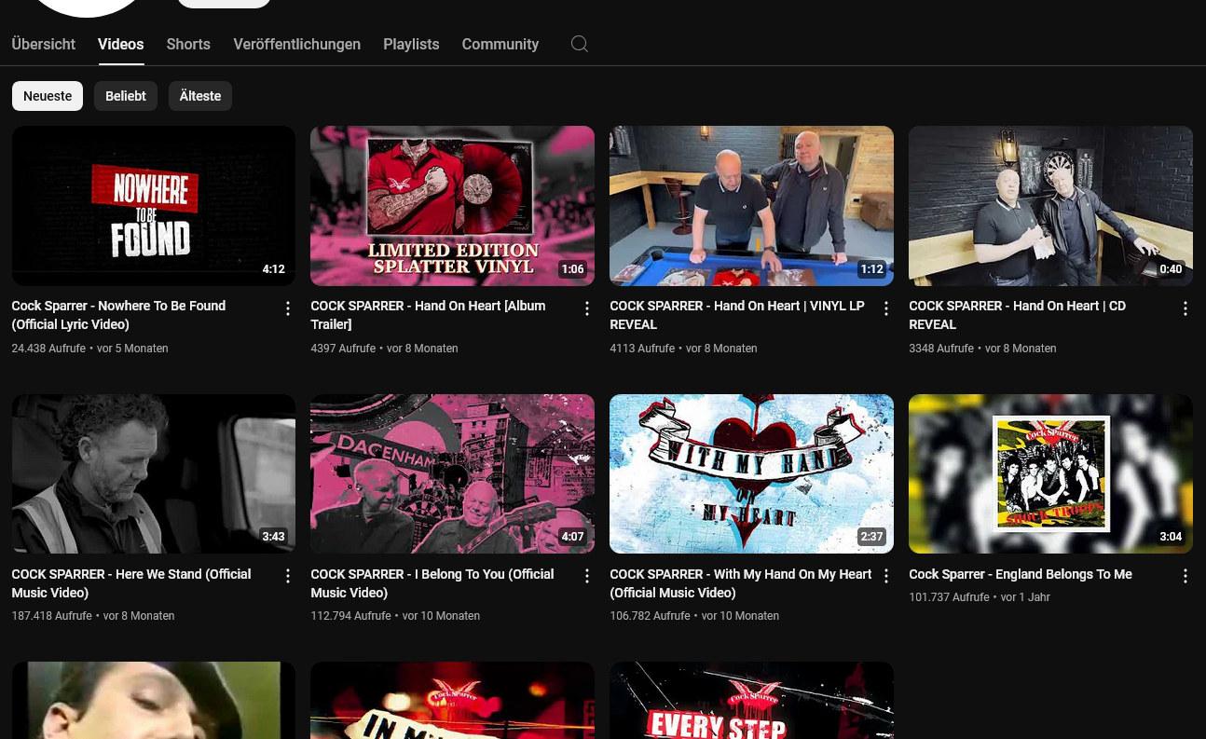1206x739 pixels.
Task: Open options menu for VINYL LP REVEAL video
Action: point(886,308)
